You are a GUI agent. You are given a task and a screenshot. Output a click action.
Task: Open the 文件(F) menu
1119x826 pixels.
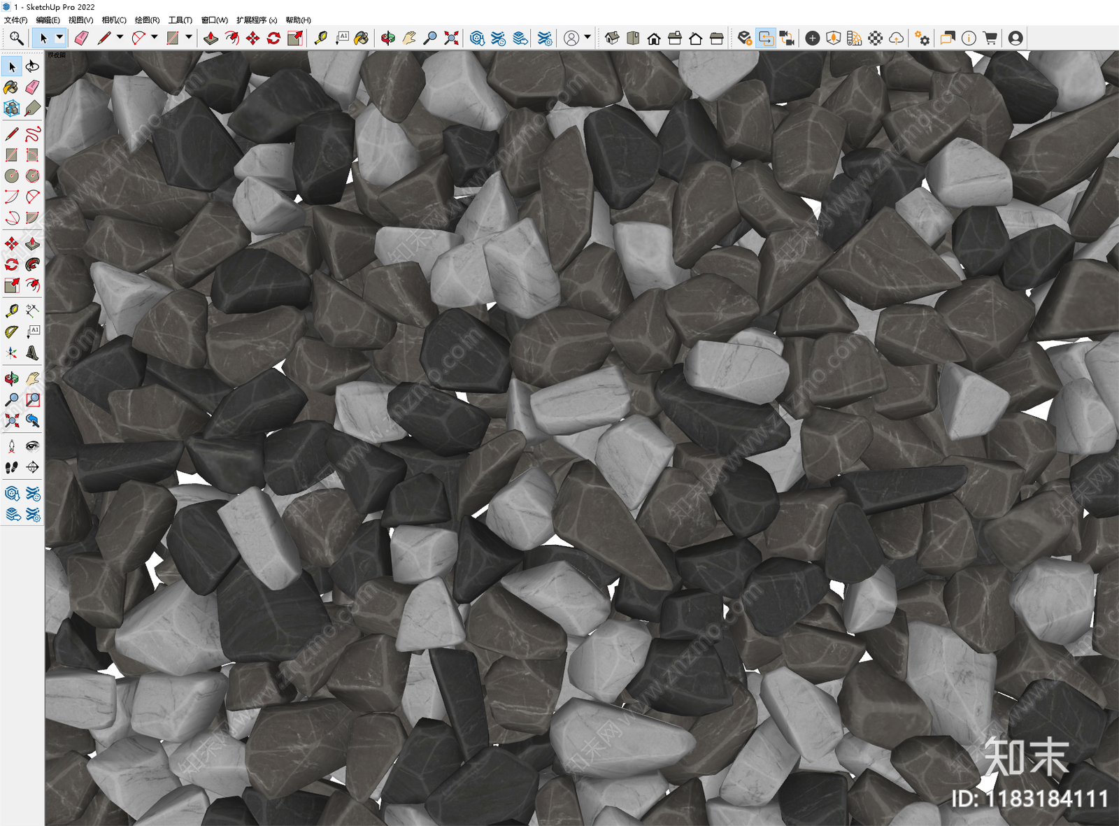click(x=15, y=20)
